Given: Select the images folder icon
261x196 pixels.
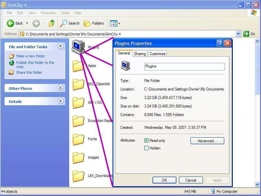Looking at the screenshot, I should click(x=78, y=158).
